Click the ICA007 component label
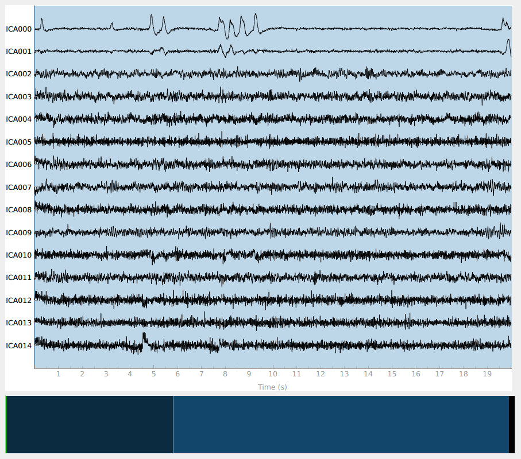 tap(18, 187)
